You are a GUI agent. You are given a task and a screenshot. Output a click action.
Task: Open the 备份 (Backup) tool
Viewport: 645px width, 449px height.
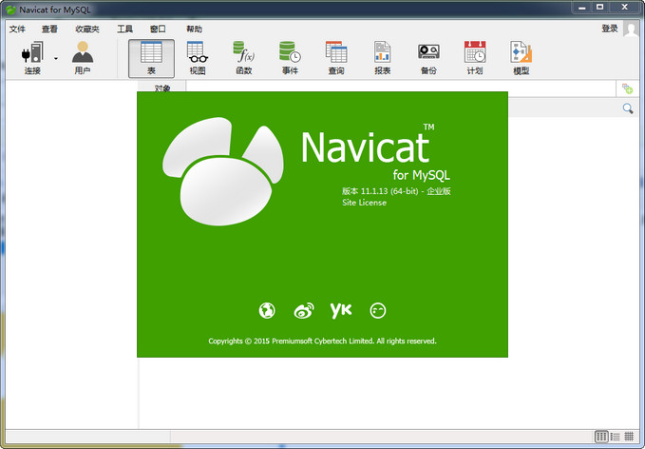point(428,57)
